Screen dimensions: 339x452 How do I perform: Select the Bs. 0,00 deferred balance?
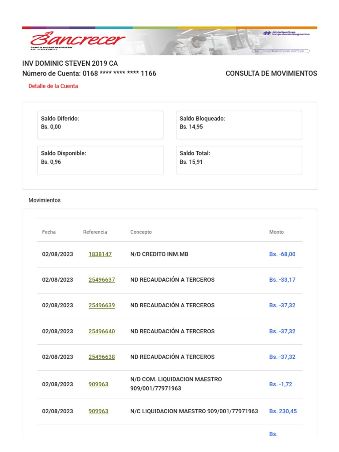tap(51, 127)
